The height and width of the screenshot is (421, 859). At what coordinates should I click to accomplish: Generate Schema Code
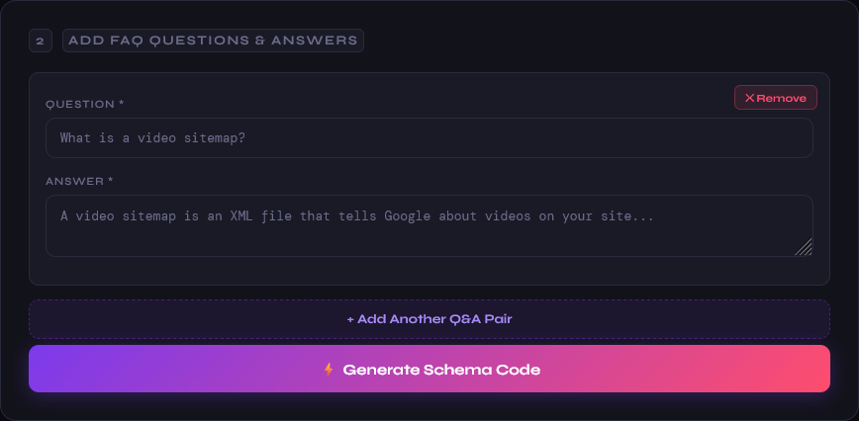coord(429,369)
